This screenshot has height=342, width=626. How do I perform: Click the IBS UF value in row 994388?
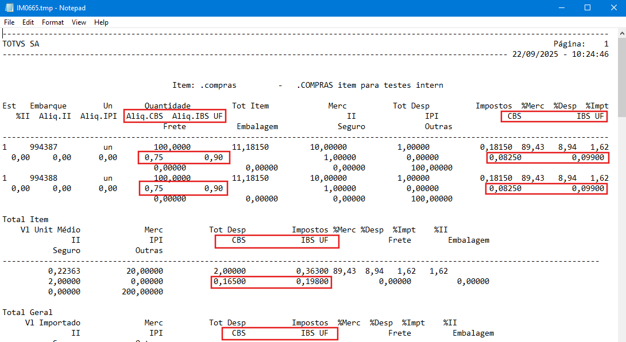tap(588, 189)
